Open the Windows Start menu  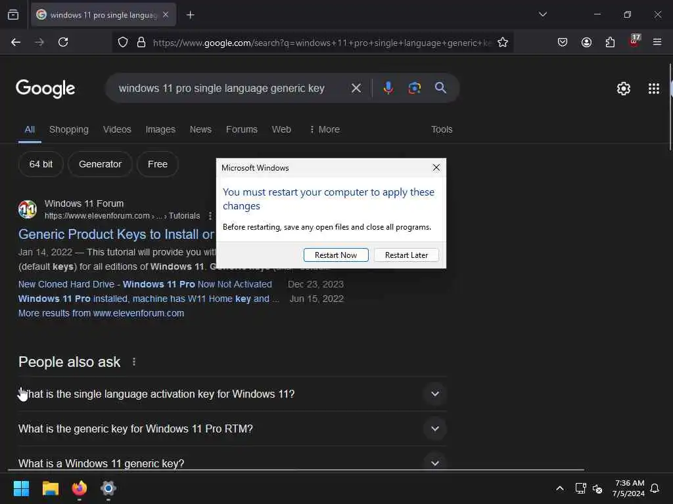(22, 488)
